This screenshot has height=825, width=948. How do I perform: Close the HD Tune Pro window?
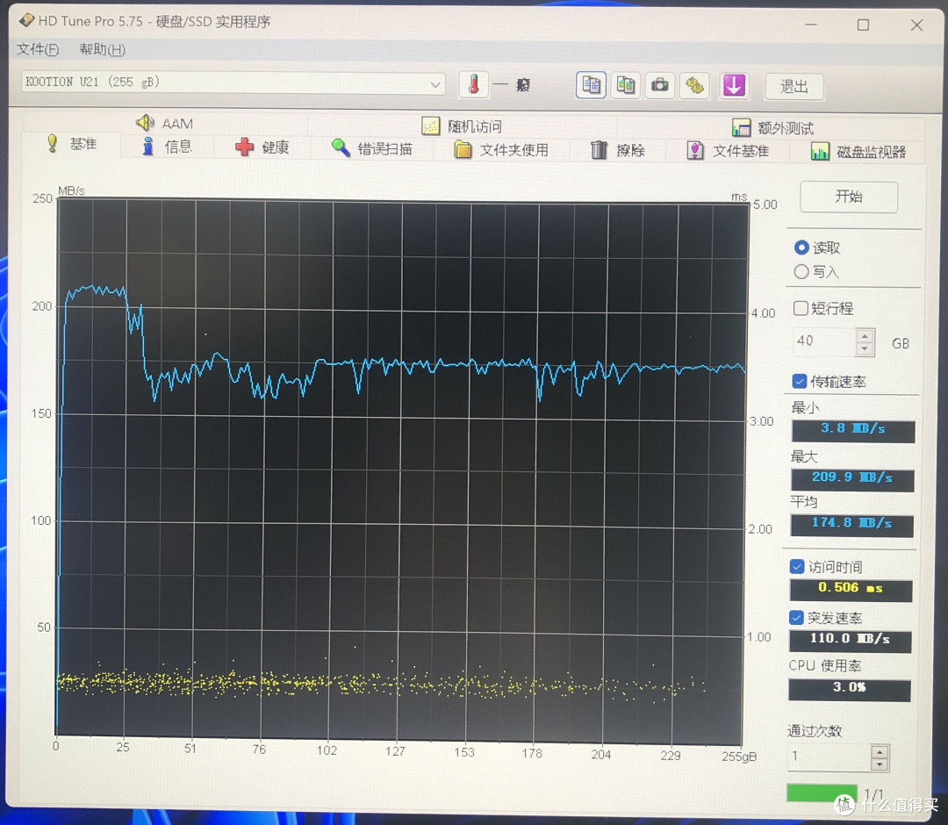pyautogui.click(x=916, y=25)
